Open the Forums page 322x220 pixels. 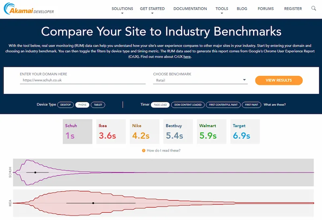pos(266,8)
